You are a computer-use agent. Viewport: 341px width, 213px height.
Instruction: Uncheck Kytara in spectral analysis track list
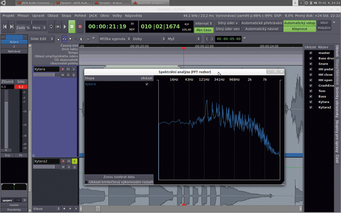tap(147, 84)
